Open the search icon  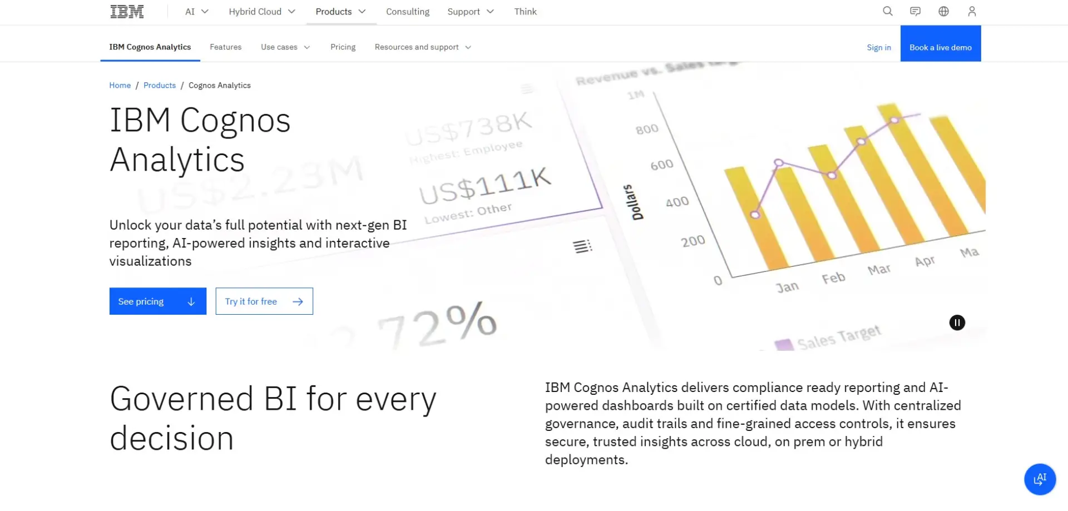pos(887,11)
